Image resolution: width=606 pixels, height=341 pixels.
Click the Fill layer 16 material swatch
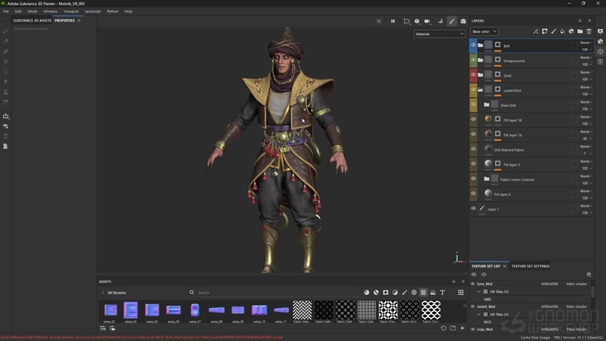488,134
